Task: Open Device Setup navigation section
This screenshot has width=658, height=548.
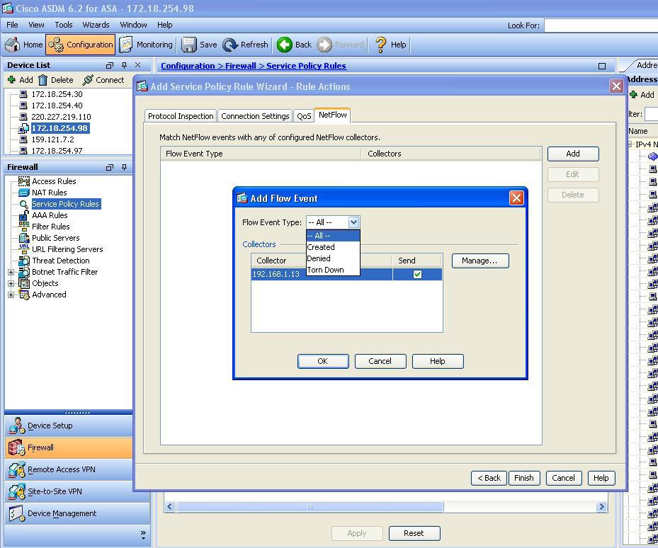Action: click(69, 426)
